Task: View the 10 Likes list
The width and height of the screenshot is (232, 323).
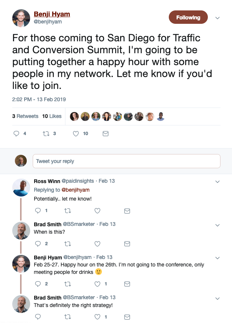Action: [52, 116]
